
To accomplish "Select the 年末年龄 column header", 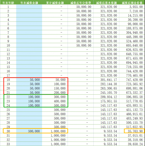I will (x=8, y=3).
